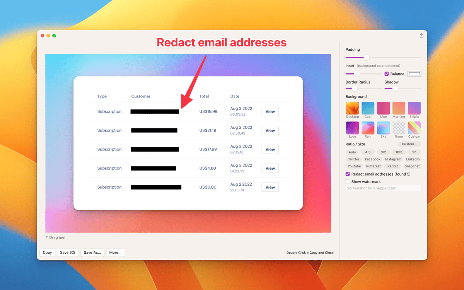Choose the Cool background preset

pos(368,108)
